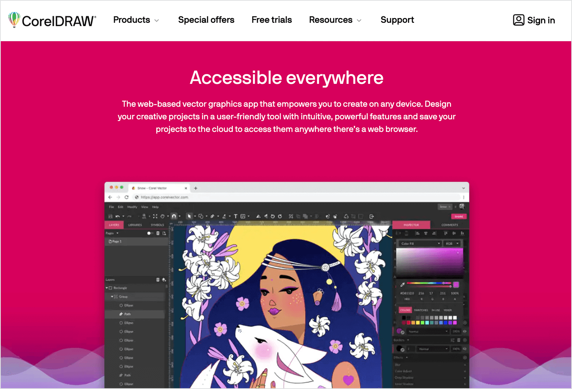The height and width of the screenshot is (389, 572).
Task: Click the rainbow hue slider
Action: (429, 283)
